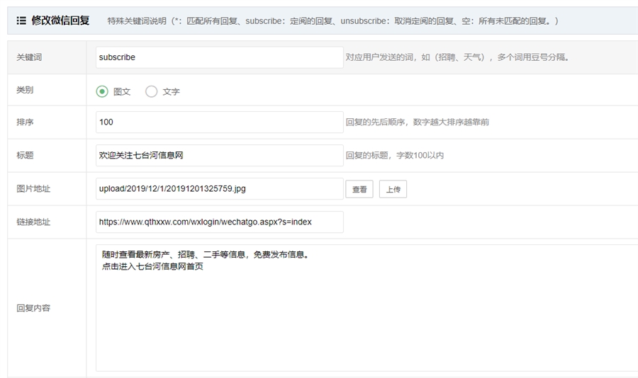
Task: Select the 图文 radio button
Action: click(102, 91)
